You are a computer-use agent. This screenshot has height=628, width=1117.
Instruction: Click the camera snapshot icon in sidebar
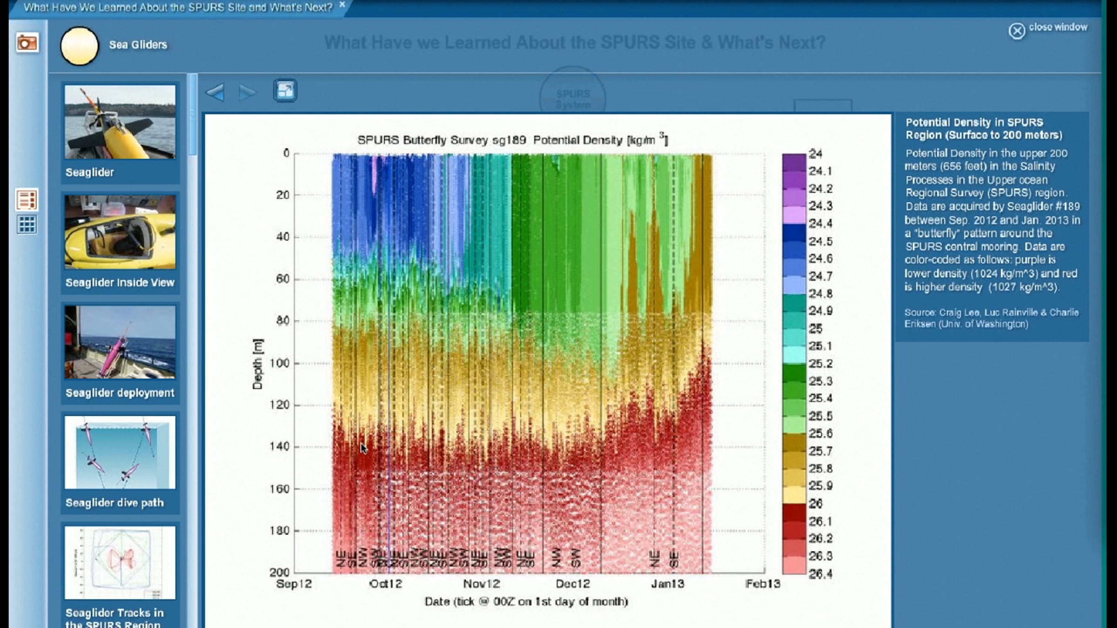[27, 43]
